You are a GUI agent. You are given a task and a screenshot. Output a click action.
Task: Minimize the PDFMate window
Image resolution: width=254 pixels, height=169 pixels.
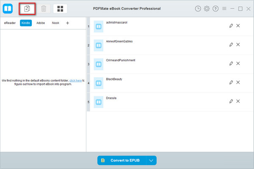232,8
